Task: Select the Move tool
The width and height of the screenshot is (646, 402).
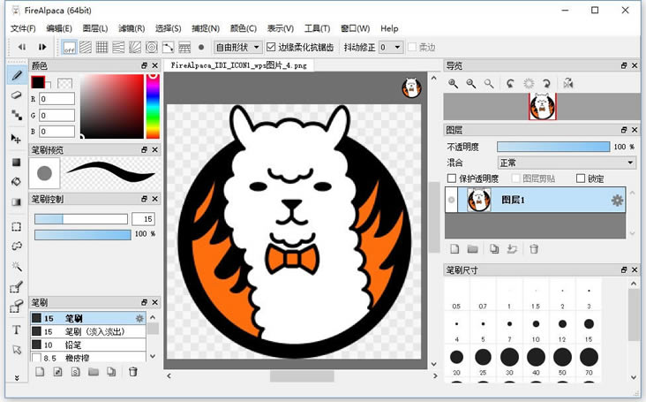Action: 17,139
